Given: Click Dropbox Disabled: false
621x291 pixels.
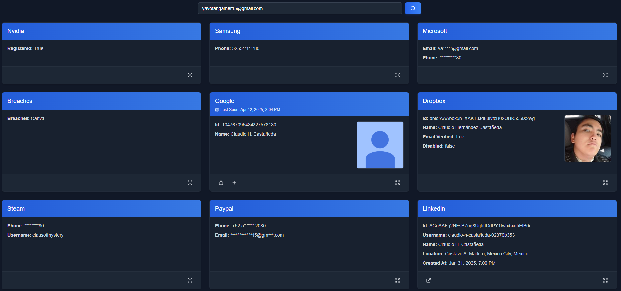Looking at the screenshot, I should (x=439, y=146).
